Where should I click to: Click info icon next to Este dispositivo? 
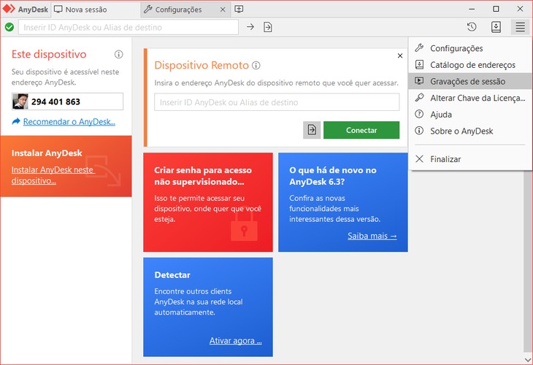[x=118, y=55]
